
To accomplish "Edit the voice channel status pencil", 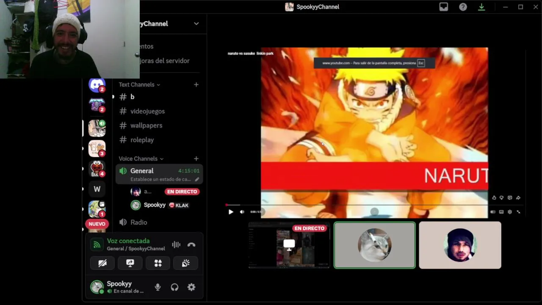I will click(x=197, y=179).
